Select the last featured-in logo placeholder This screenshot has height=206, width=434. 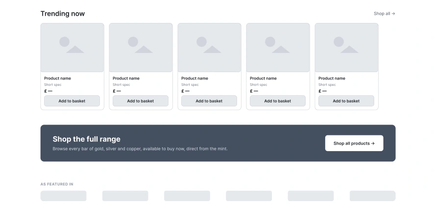tap(373, 196)
